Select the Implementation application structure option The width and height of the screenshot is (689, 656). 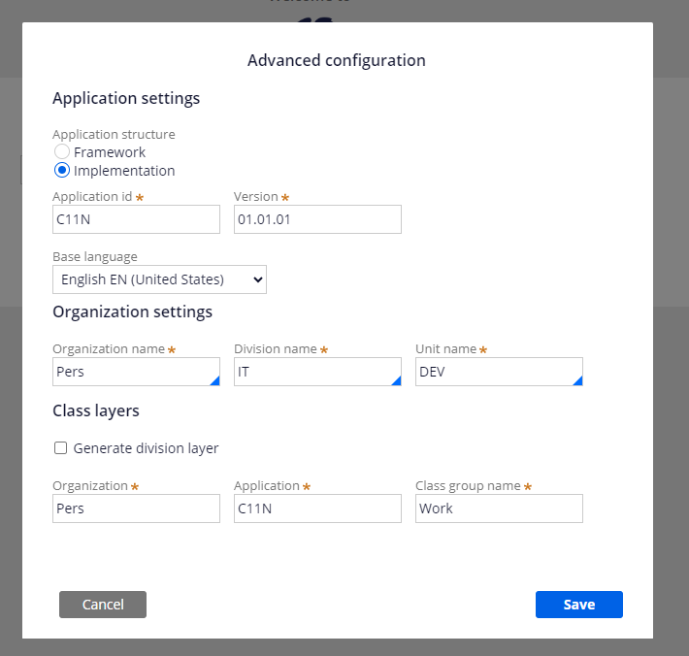pyautogui.click(x=62, y=171)
